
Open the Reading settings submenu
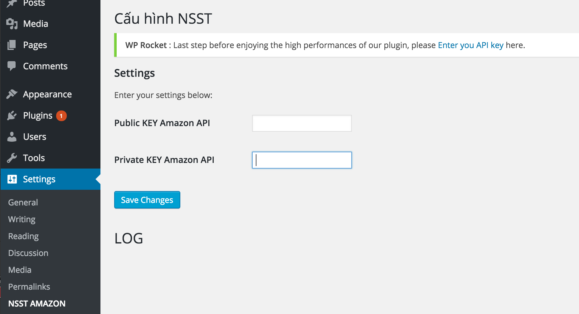(23, 236)
